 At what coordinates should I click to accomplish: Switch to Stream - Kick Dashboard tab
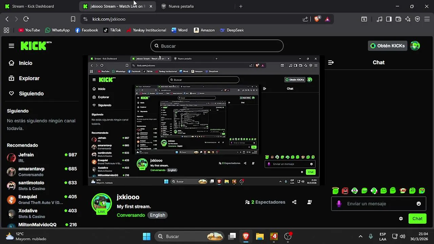tap(37, 6)
